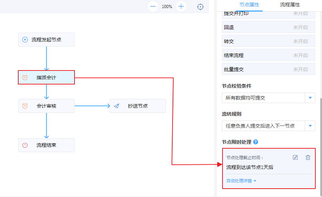Click the edit icon for node deadline

pos(295,157)
